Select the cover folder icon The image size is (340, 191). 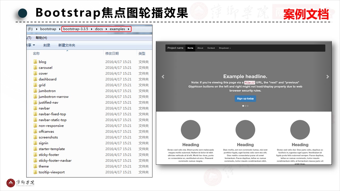click(x=35, y=73)
